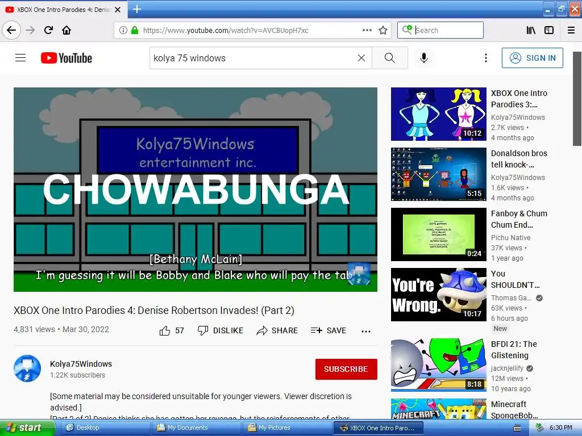Open YouTube settings three-dot menu
The width and height of the screenshot is (582, 436).
pos(486,58)
